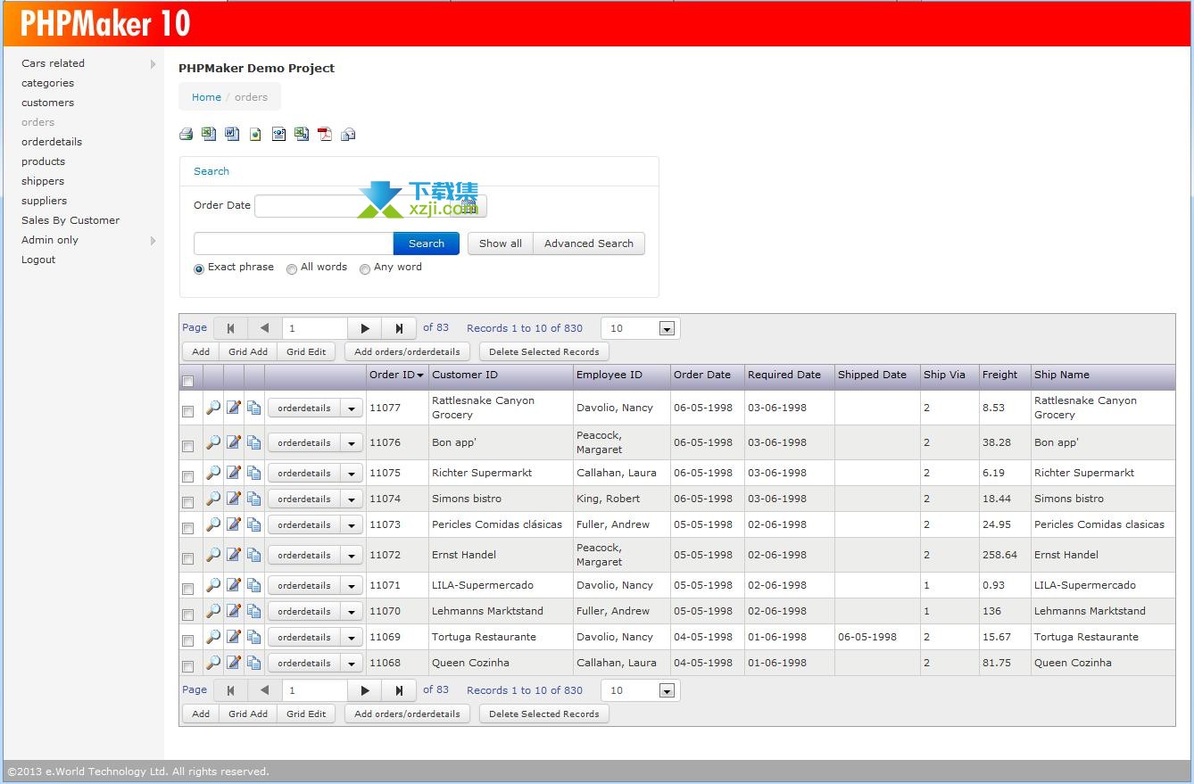The image size is (1194, 784).
Task: Open Advanced Search
Action: point(589,243)
